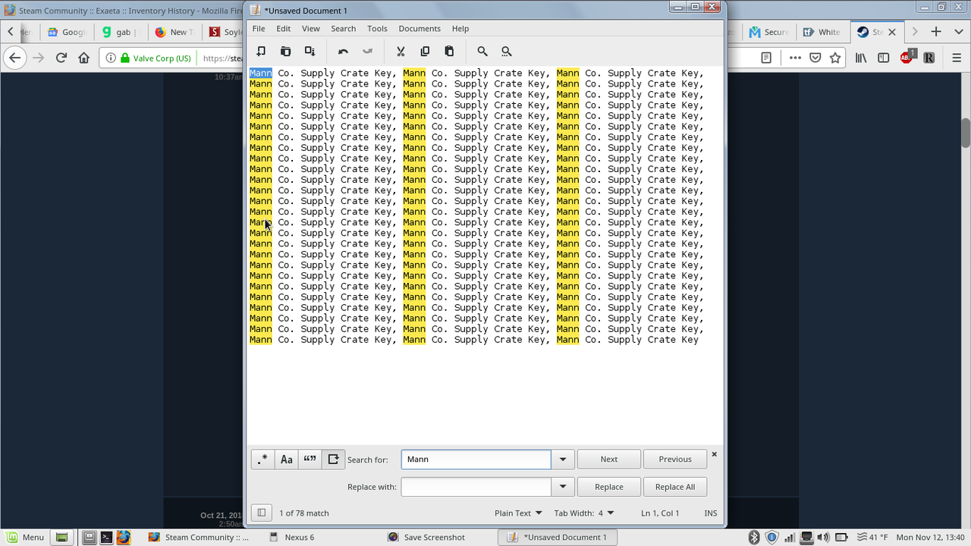Click the R extension icon in Firefox
The image size is (971, 546).
(x=929, y=58)
